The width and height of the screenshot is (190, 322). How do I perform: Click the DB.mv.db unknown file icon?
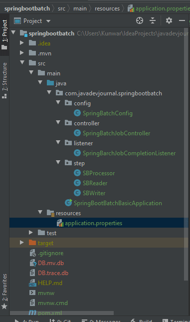click(x=33, y=263)
